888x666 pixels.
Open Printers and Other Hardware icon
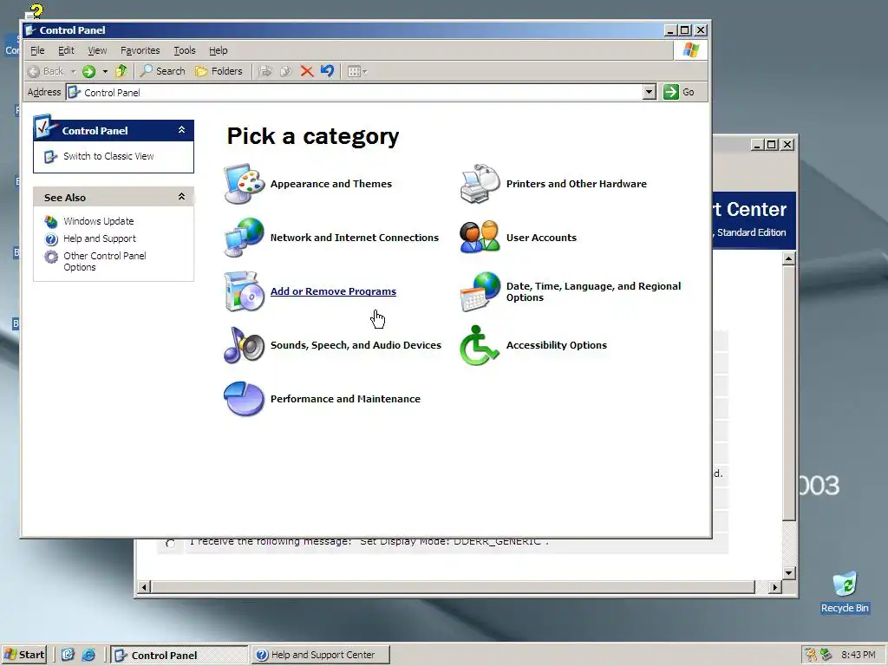(480, 184)
